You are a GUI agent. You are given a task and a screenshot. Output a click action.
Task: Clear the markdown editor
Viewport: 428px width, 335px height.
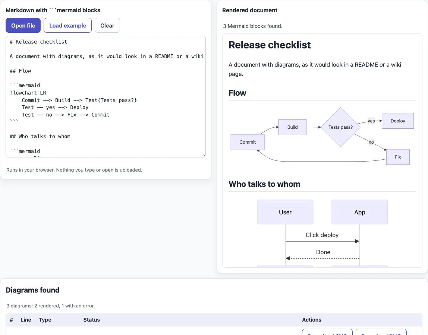[107, 25]
